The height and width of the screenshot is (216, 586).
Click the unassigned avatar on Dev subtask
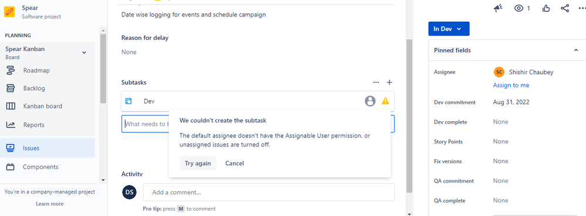coord(370,101)
